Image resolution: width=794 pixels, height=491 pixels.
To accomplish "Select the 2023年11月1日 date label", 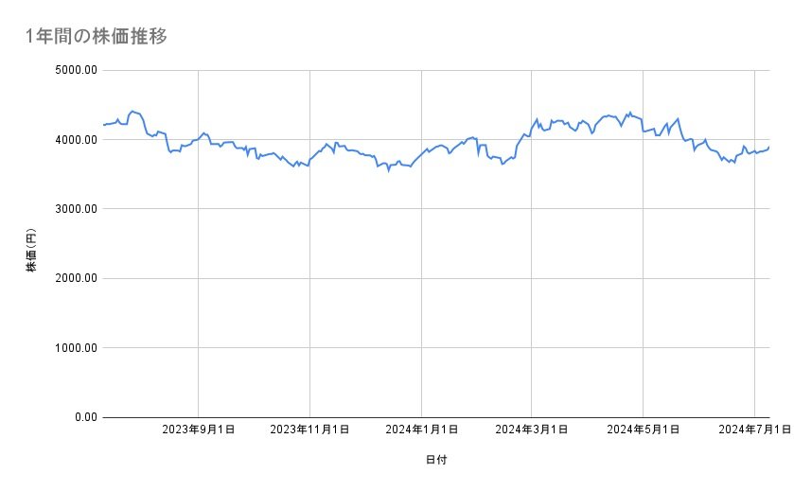I will tap(310, 430).
